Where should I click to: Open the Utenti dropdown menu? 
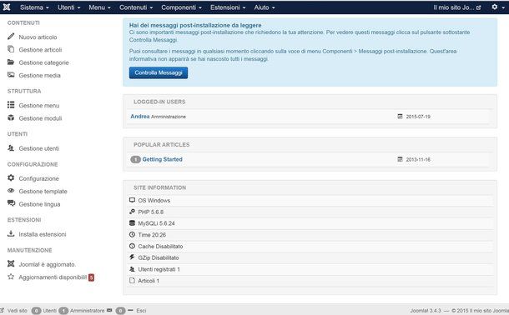tap(68, 7)
